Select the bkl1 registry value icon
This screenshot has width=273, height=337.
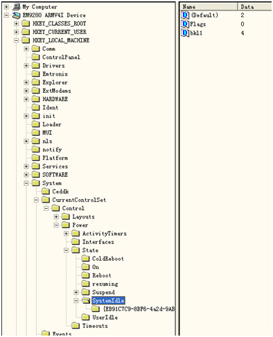point(185,33)
